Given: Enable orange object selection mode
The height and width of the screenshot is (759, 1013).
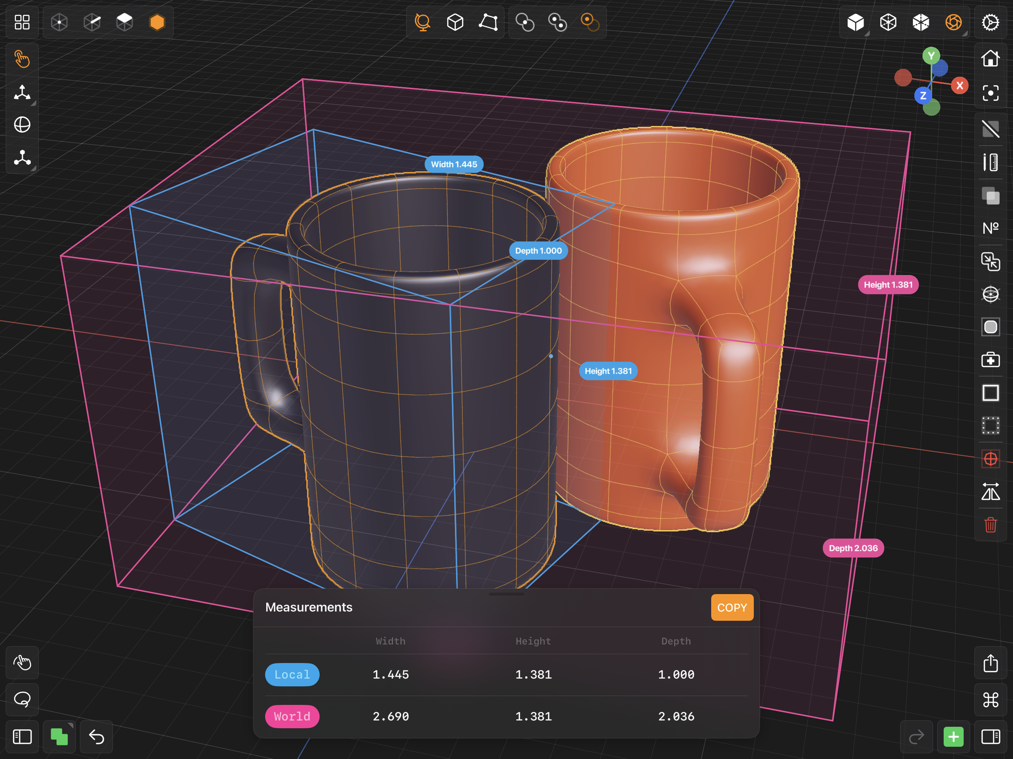Looking at the screenshot, I should pos(157,22).
